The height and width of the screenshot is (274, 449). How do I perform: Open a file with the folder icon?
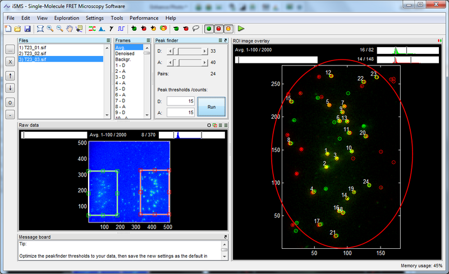[x=18, y=28]
